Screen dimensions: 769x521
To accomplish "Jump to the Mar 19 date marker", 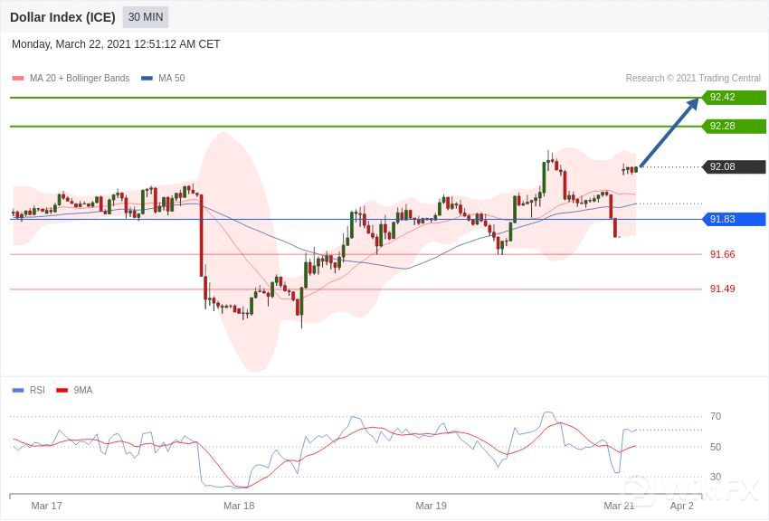I will pos(431,506).
